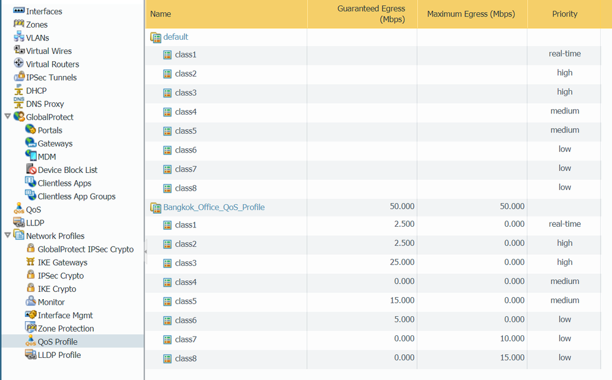
Task: Collapse the GlobalProtect tree node
Action: pyautogui.click(x=7, y=116)
